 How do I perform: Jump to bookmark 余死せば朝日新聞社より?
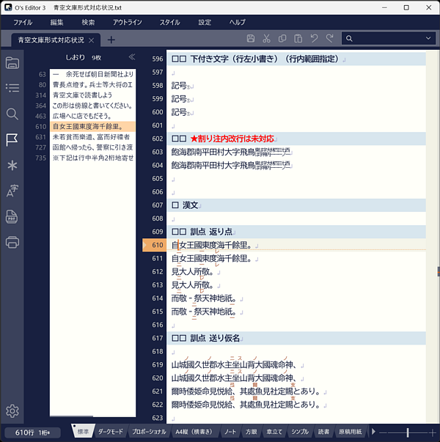pyautogui.click(x=92, y=74)
